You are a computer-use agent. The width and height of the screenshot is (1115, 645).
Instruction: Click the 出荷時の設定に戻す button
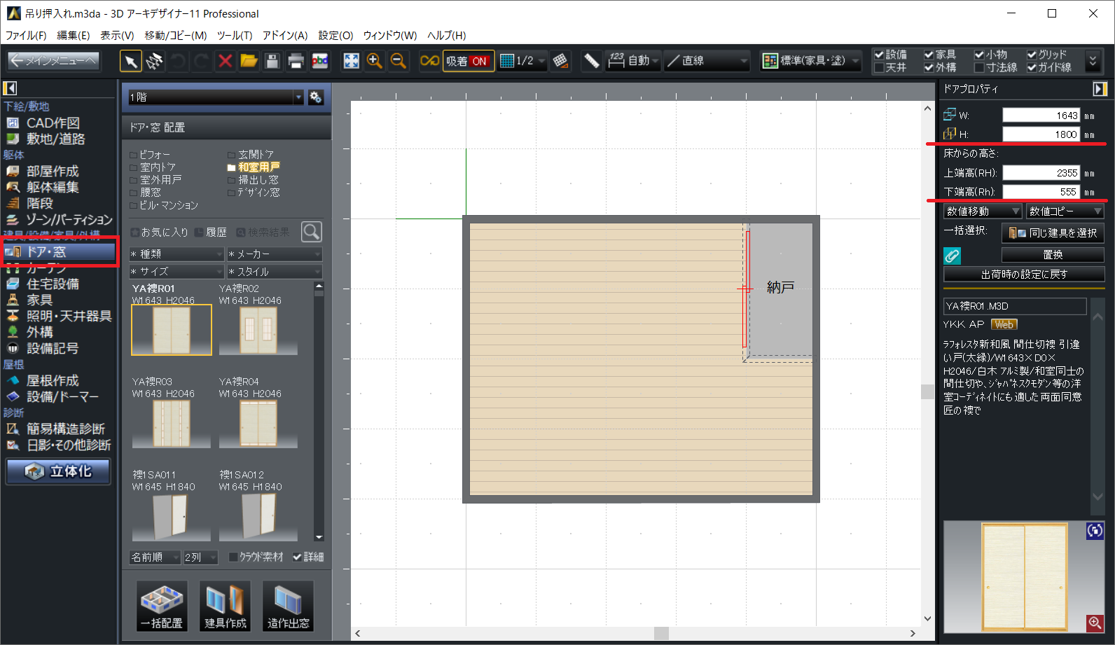[1023, 275]
